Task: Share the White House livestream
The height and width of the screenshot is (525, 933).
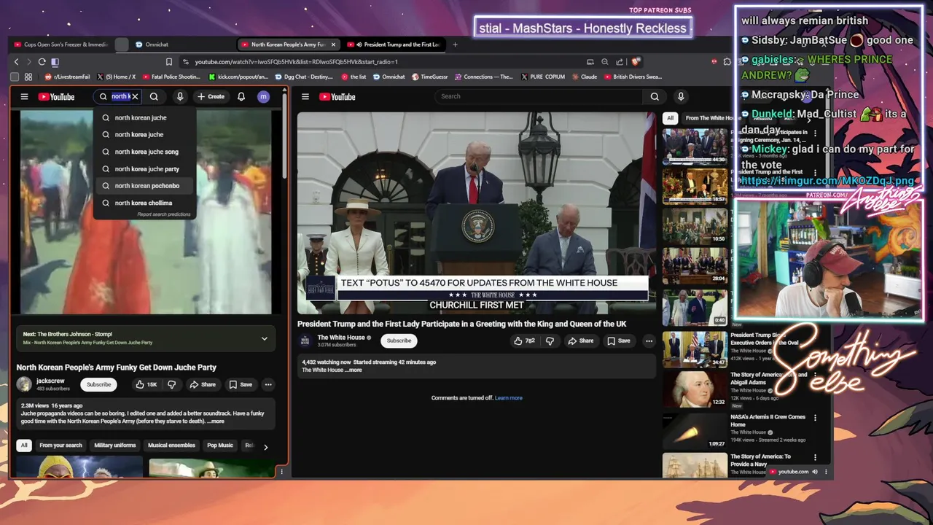Action: click(581, 341)
